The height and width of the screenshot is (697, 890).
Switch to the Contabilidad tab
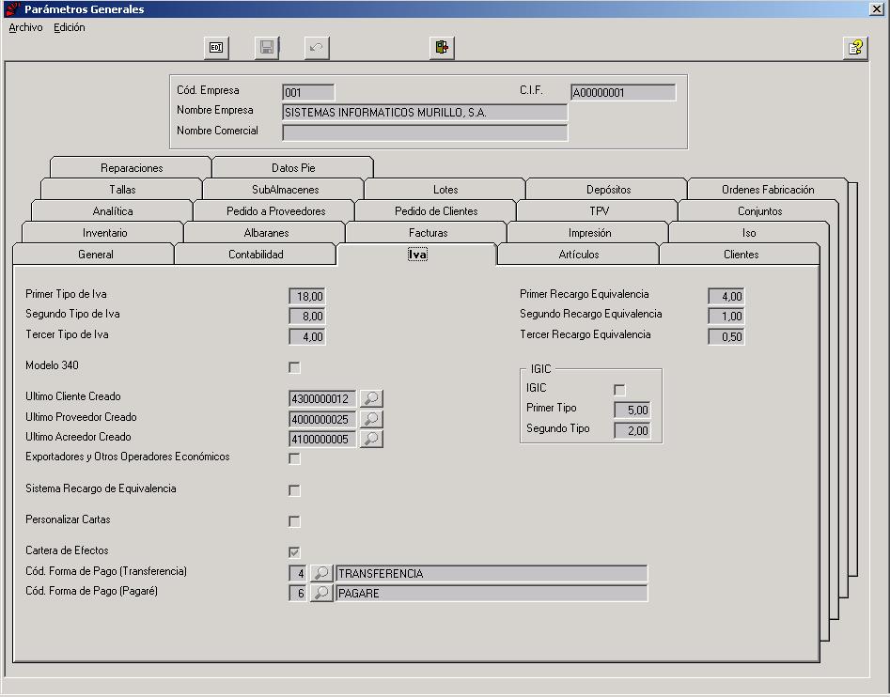pos(256,254)
